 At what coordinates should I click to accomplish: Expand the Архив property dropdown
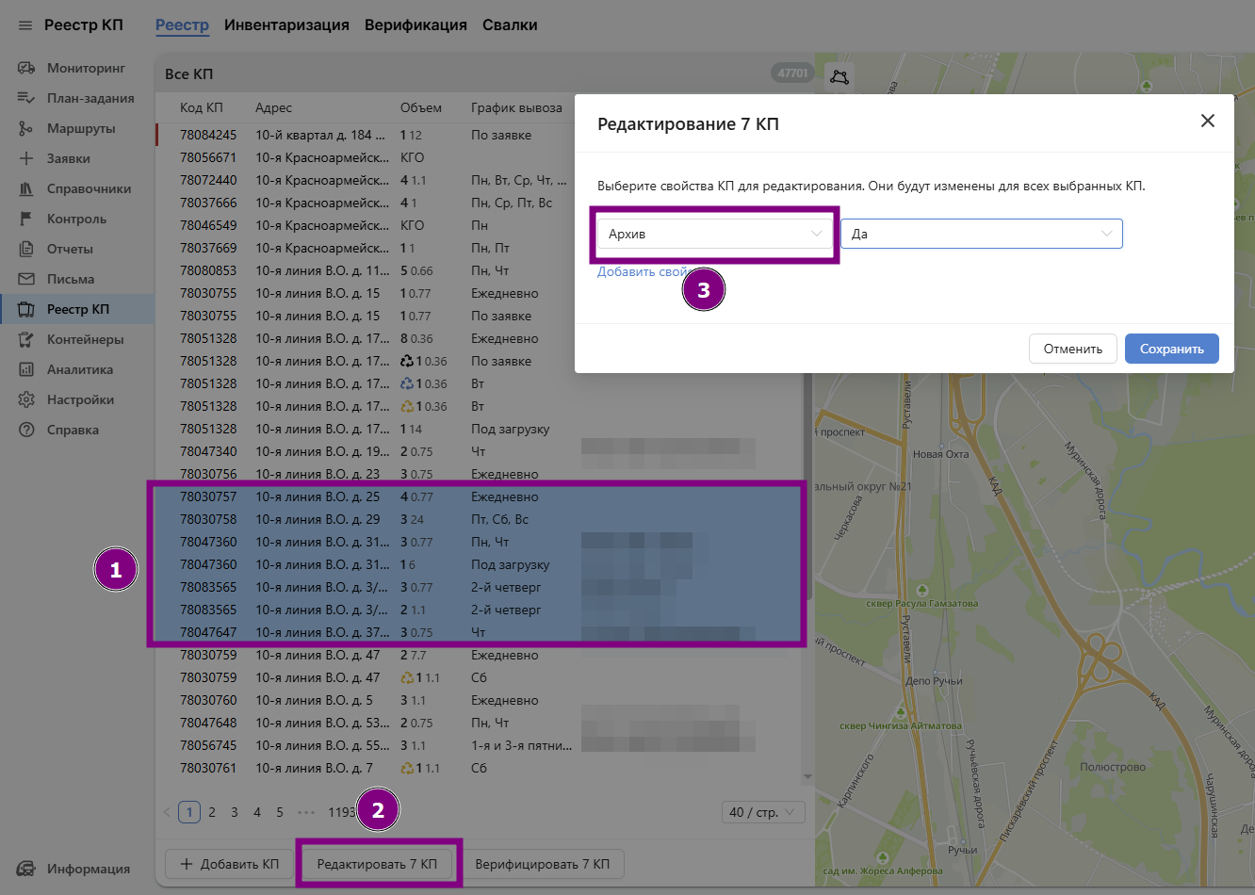[x=714, y=234]
